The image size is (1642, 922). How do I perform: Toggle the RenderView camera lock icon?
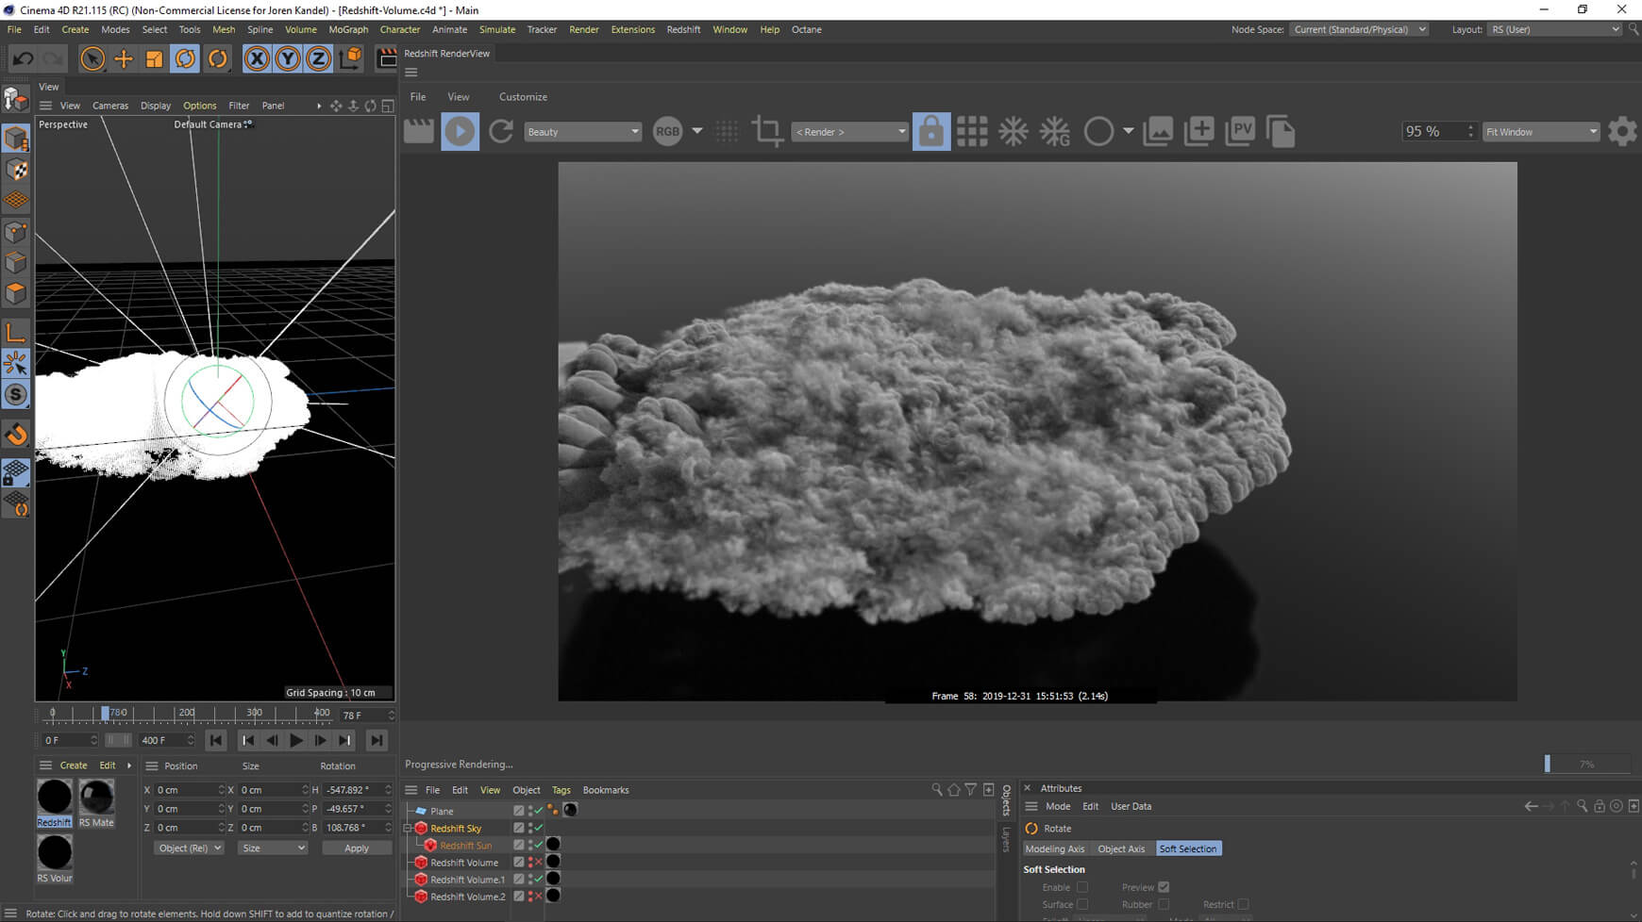coord(930,131)
